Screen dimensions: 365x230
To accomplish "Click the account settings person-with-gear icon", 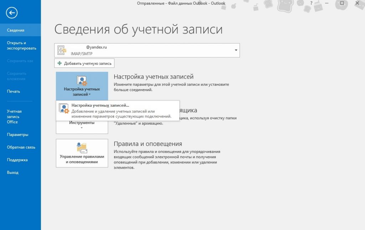I will 82,81.
